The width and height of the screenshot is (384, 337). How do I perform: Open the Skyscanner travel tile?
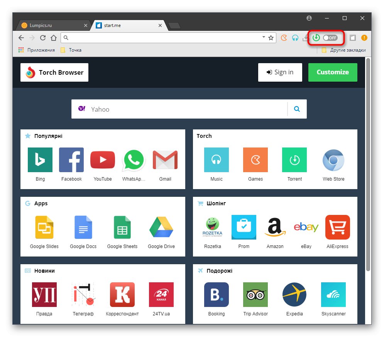[333, 295]
